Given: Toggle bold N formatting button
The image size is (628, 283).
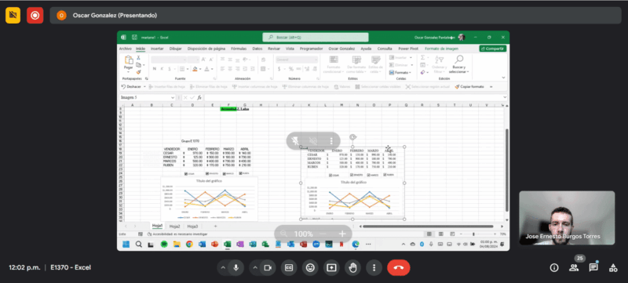Looking at the screenshot, I should click(x=154, y=69).
